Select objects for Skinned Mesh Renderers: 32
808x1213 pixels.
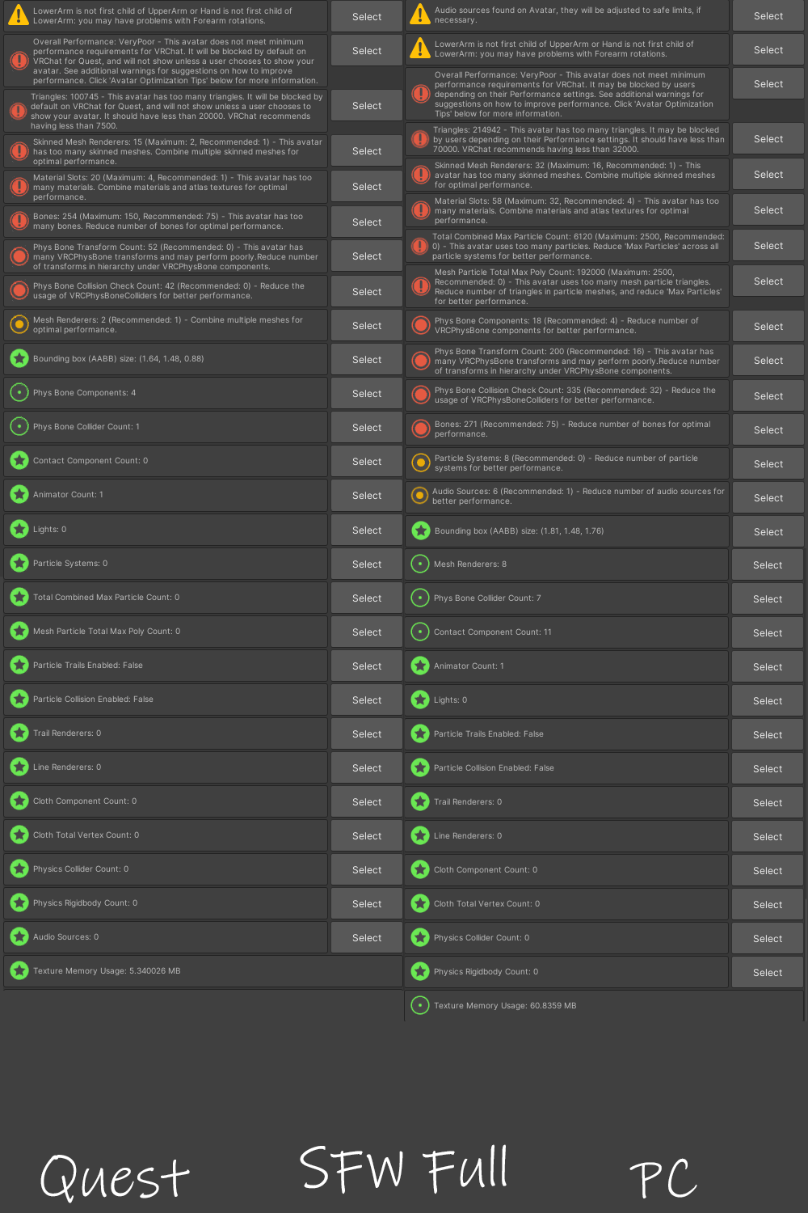(768, 175)
